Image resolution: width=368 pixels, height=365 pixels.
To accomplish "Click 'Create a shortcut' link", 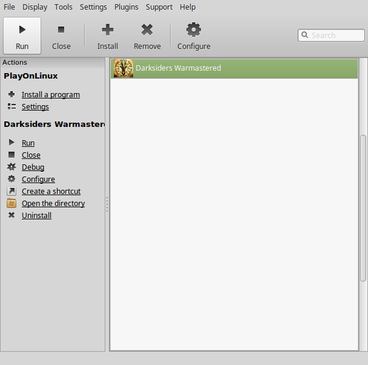I will click(51, 192).
